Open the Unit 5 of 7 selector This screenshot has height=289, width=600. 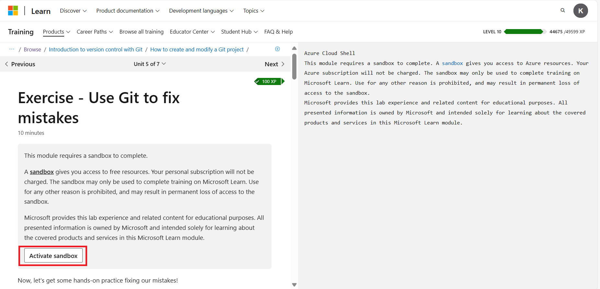tap(150, 64)
